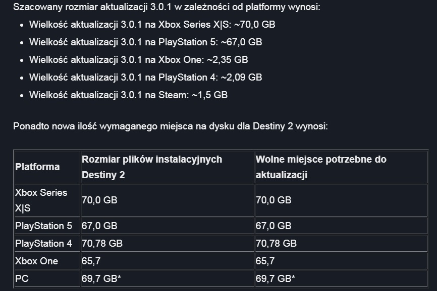Click the Xbox Series X|S ~70,0 GB bullet line
Viewport: 437px width, 291px height.
tap(152, 24)
